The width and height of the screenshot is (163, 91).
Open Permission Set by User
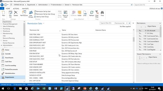pos(43,11)
